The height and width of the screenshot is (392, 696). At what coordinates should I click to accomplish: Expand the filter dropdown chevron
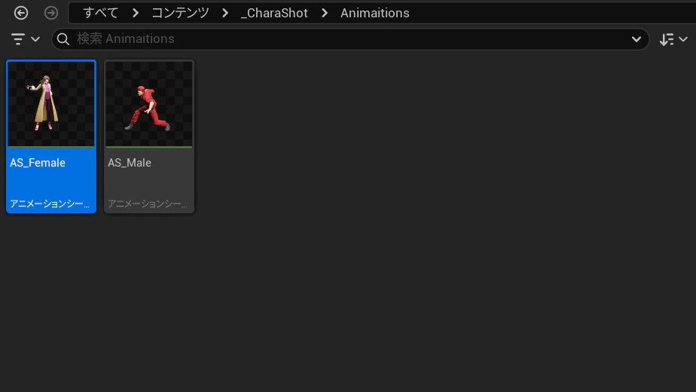[35, 39]
